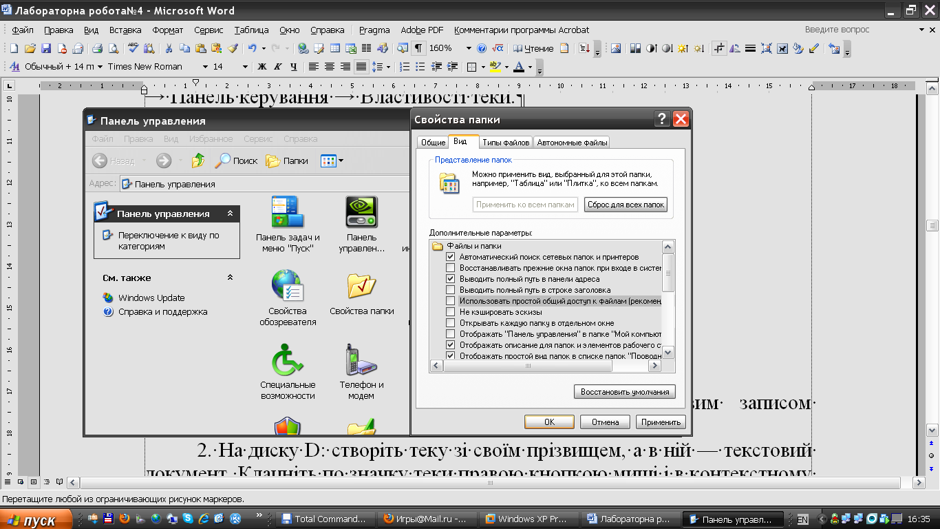Open Word Help with the question mark icon
Viewport: 940px width, 529px height.
(482, 48)
